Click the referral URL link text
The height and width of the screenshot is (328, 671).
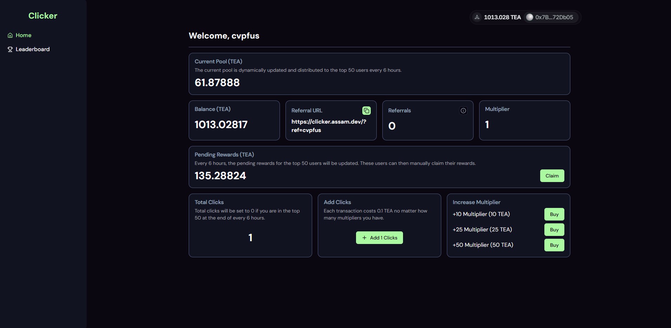329,126
